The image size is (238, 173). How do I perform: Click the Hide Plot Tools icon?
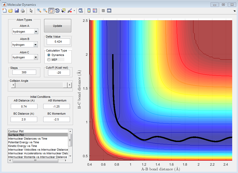coord(103,11)
